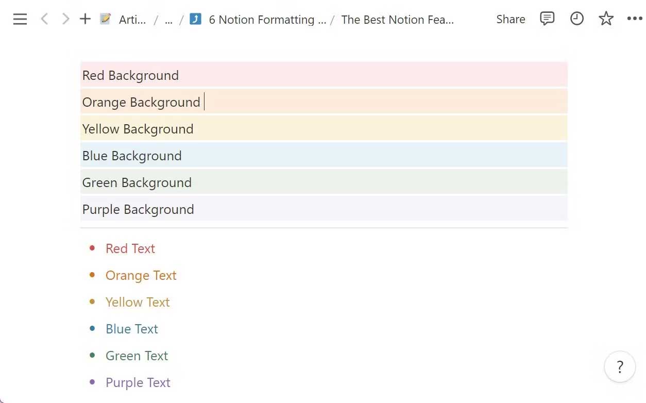Viewport: 646px width, 403px height.
Task: Click the Blue Background block
Action: coord(324,155)
